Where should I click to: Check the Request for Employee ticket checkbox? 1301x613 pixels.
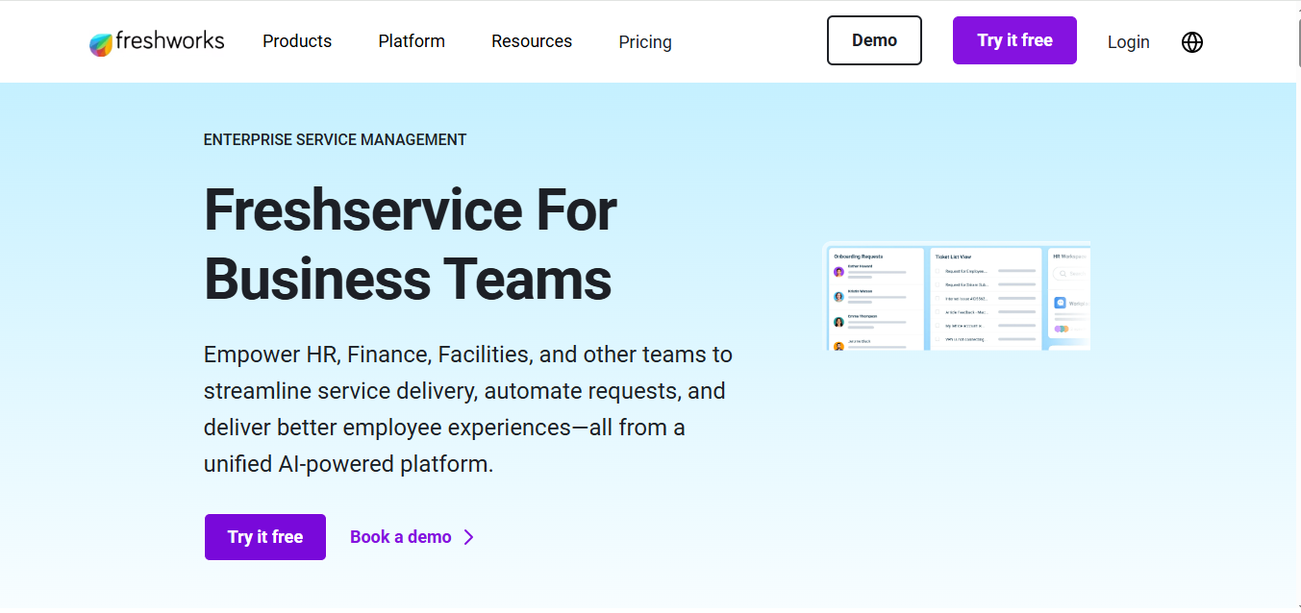pyautogui.click(x=938, y=271)
